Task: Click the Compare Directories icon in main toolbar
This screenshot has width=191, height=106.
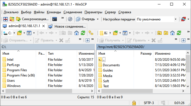Action: tap(6, 19)
